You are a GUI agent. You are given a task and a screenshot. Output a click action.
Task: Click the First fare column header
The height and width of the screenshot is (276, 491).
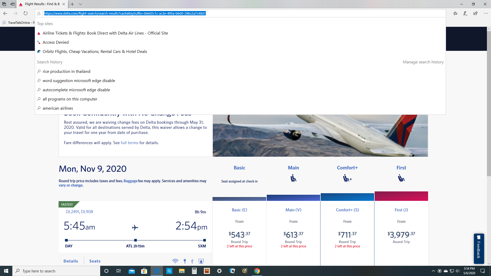tap(401, 168)
